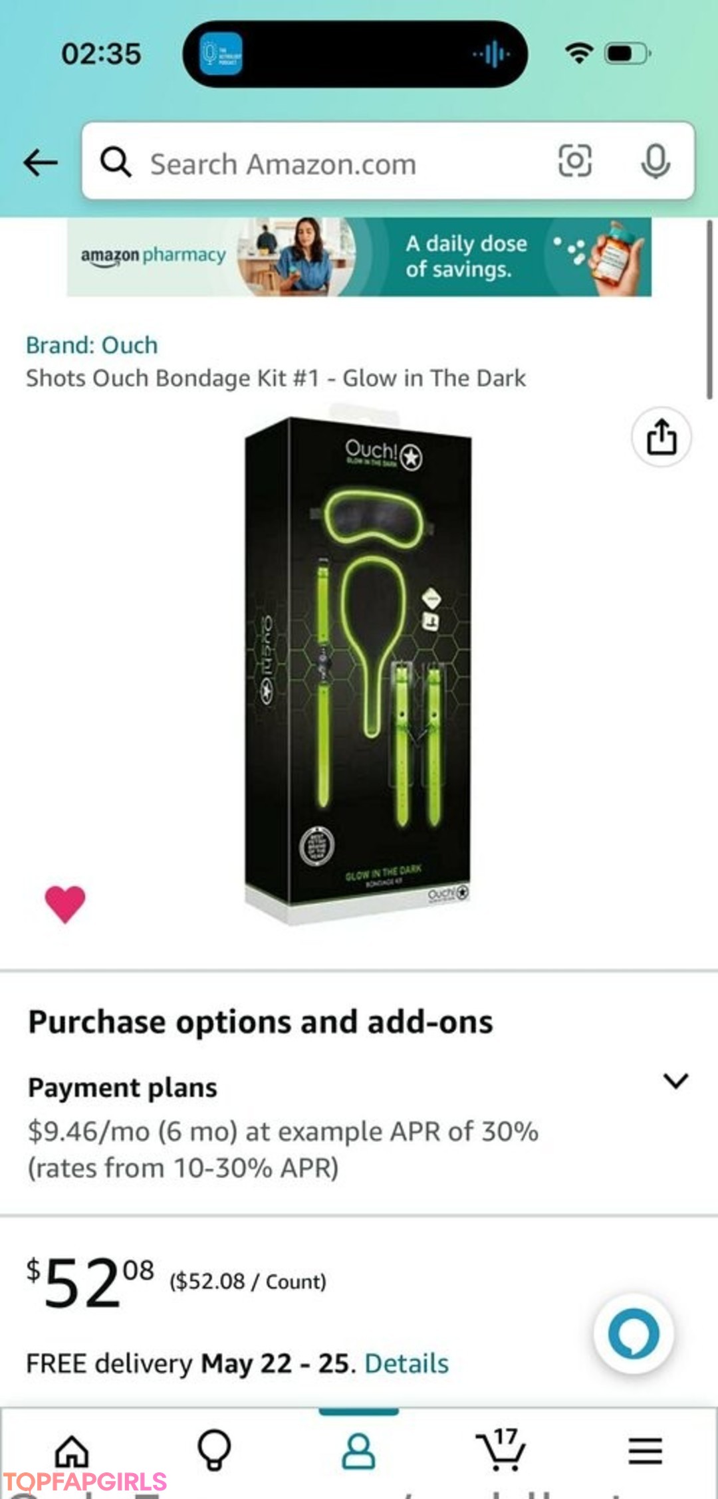Open the profile account icon

click(x=358, y=1450)
